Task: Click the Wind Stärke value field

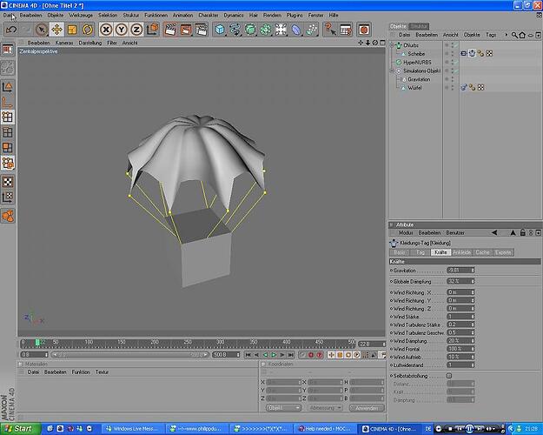Action: 459,317
